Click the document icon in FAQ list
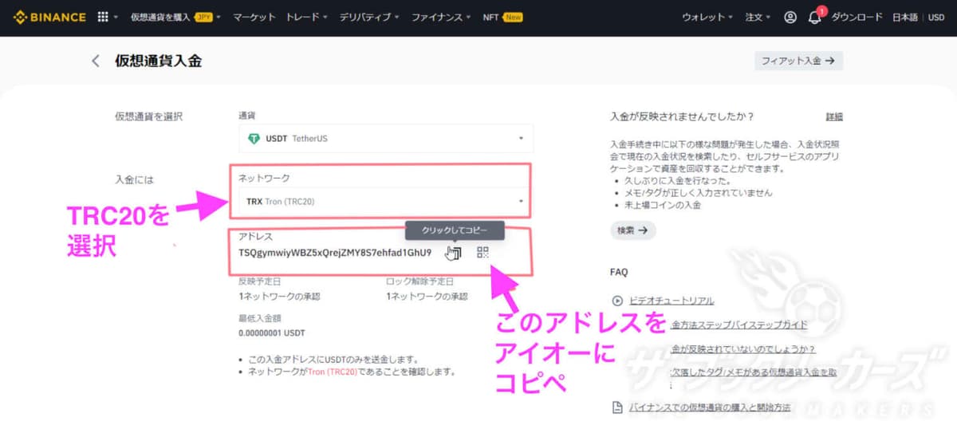957x429 pixels. [616, 407]
